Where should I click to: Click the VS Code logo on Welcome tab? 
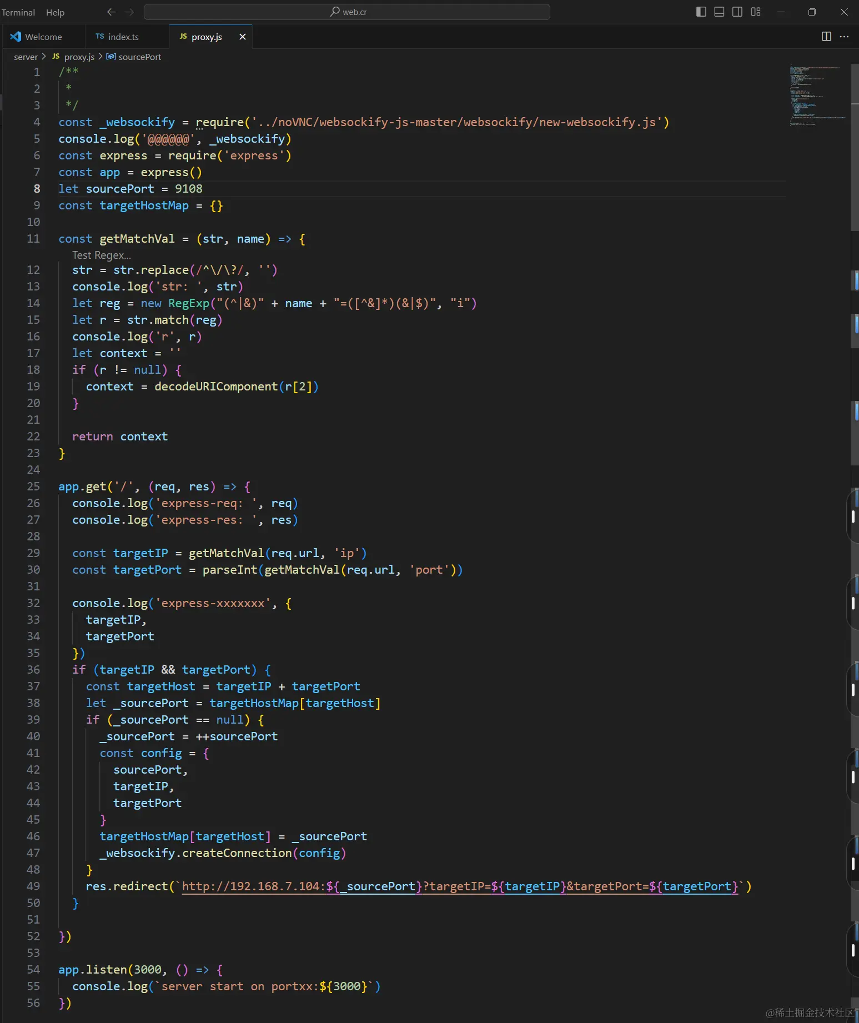click(x=16, y=36)
